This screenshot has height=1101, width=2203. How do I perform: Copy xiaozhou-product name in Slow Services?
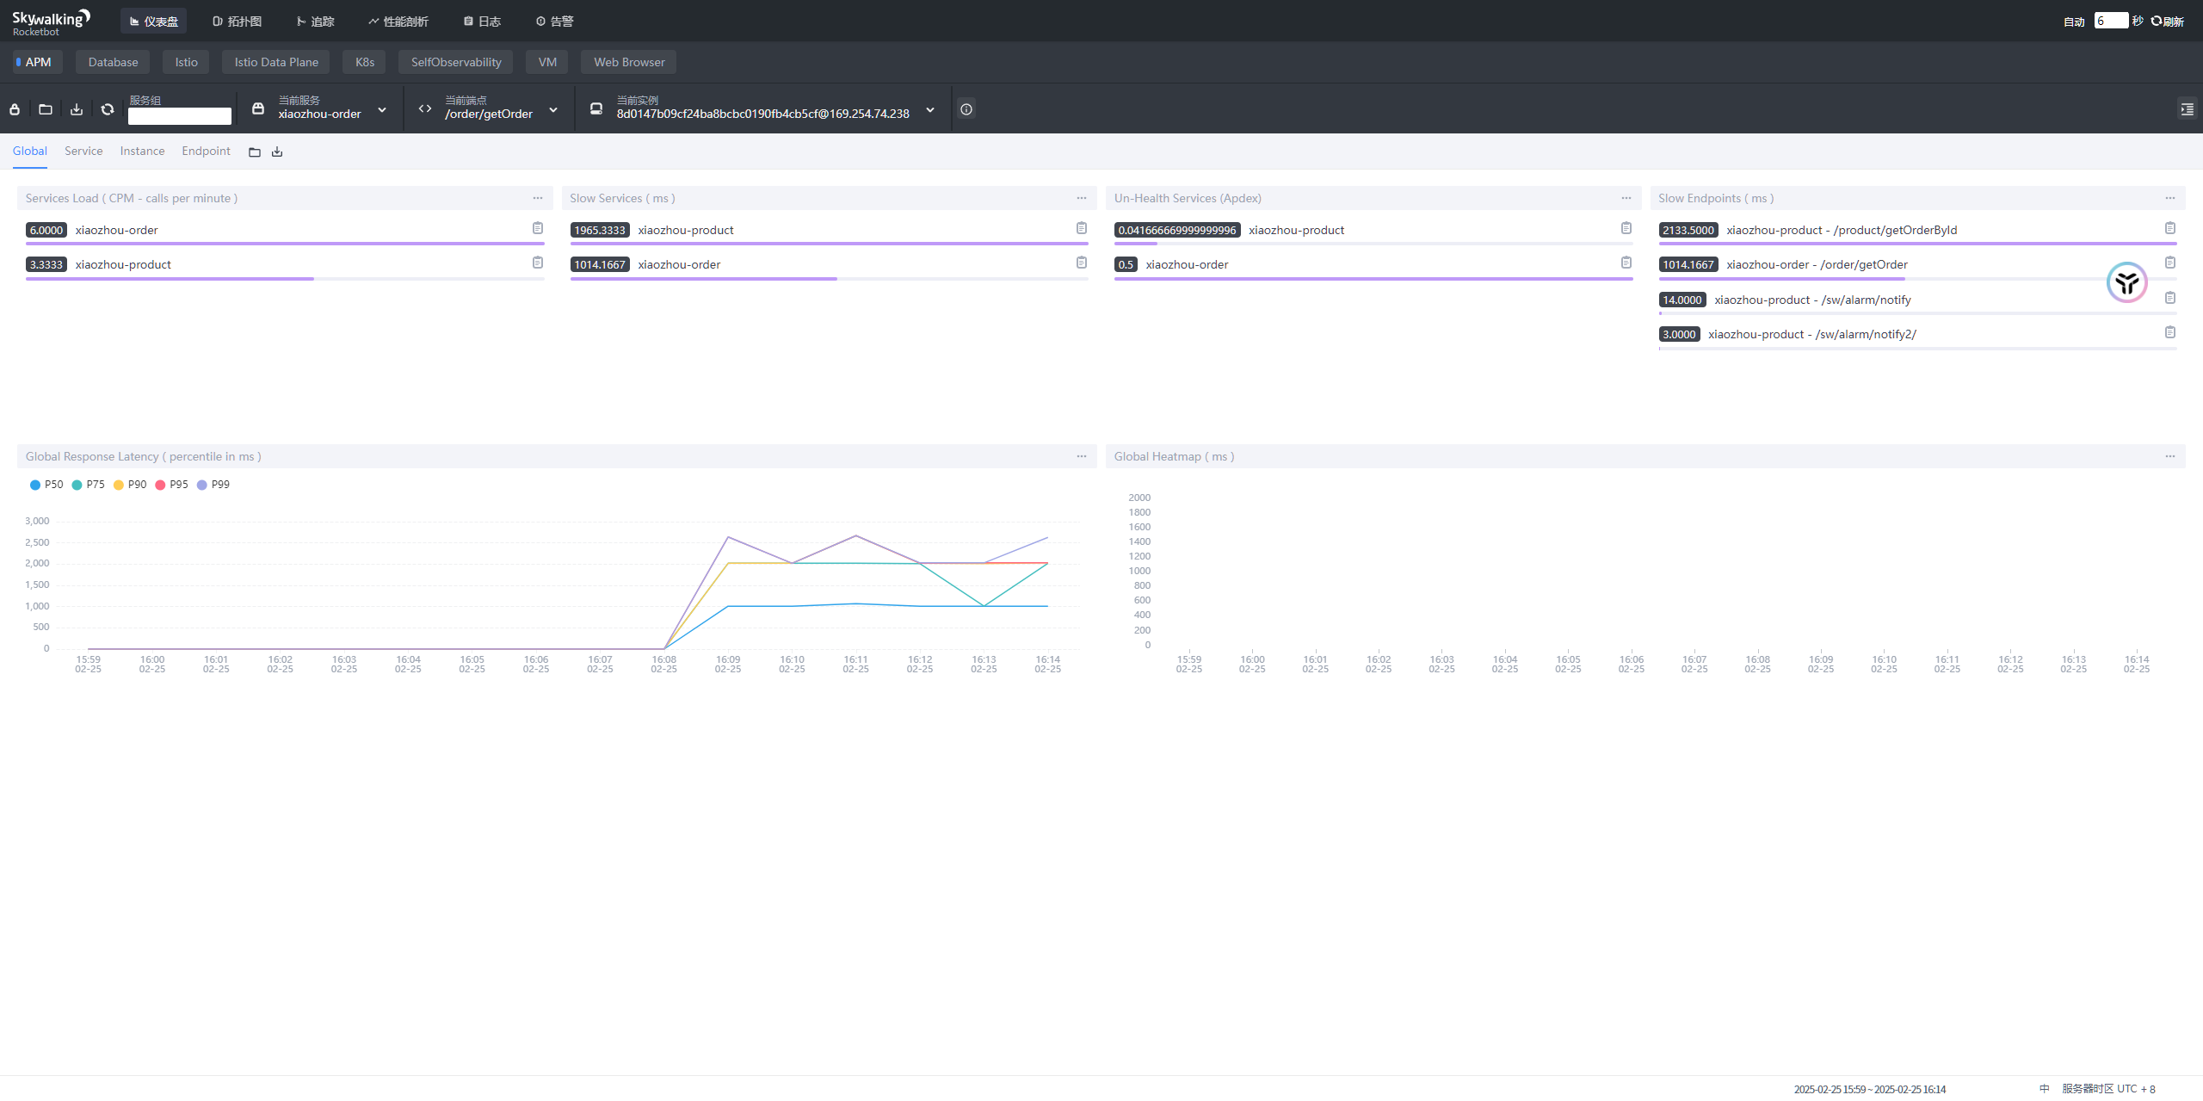pyautogui.click(x=1082, y=228)
